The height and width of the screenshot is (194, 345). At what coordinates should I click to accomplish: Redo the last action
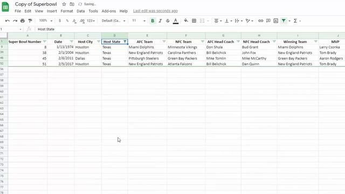click(x=15, y=20)
